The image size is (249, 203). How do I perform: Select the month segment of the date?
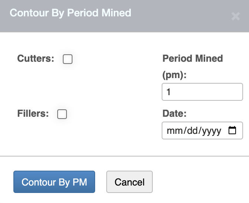click(173, 131)
